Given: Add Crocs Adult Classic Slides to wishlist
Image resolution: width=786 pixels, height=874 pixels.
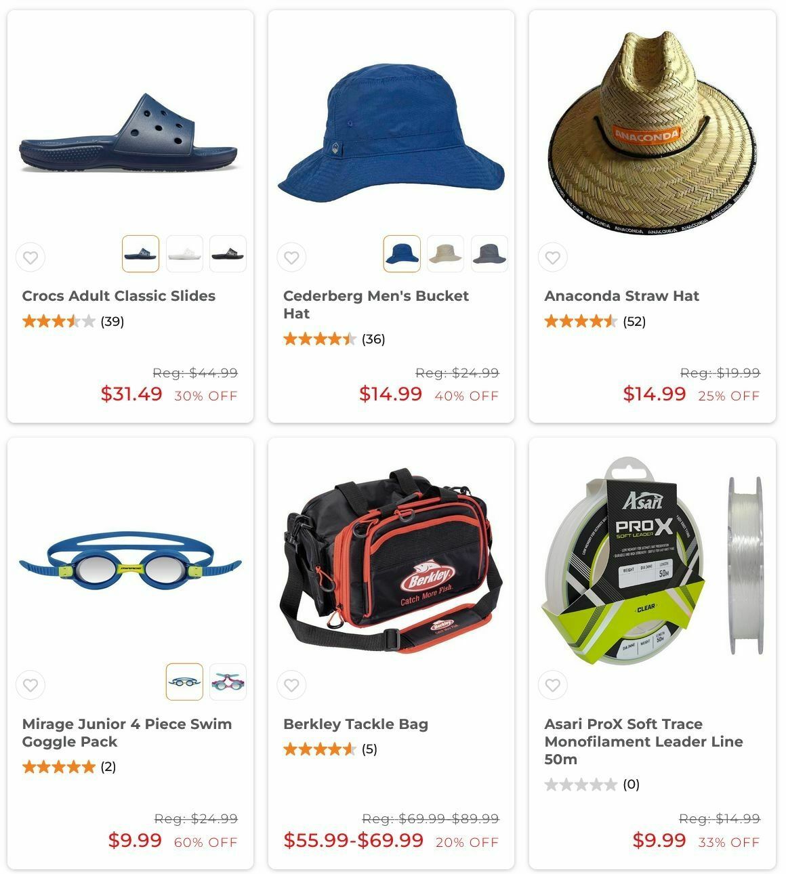Looking at the screenshot, I should click(30, 257).
